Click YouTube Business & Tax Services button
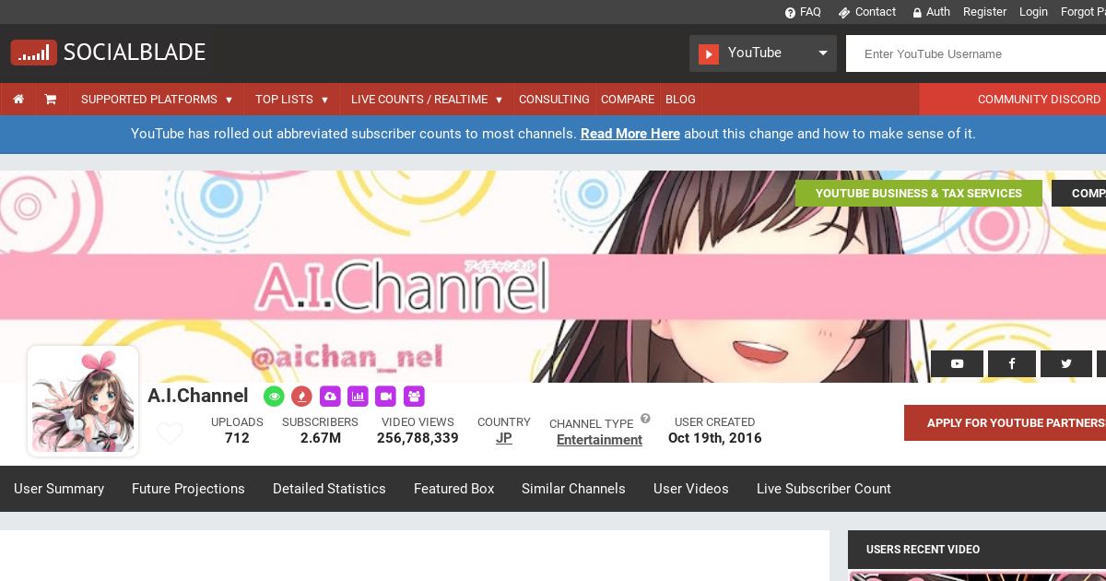1106x581 pixels. coord(919,193)
